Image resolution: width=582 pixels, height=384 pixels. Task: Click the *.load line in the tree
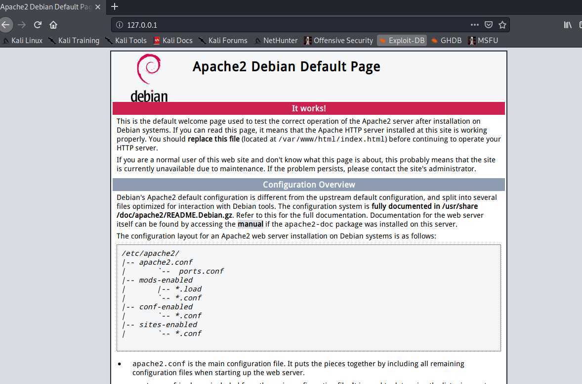point(189,289)
